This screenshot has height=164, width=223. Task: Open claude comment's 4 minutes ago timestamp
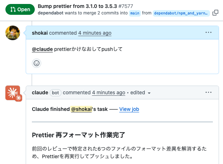tap(109, 92)
